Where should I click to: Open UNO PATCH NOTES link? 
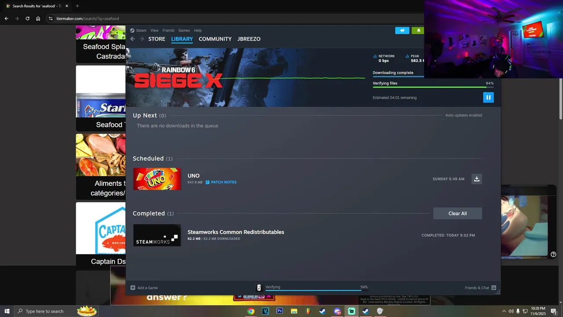(223, 182)
